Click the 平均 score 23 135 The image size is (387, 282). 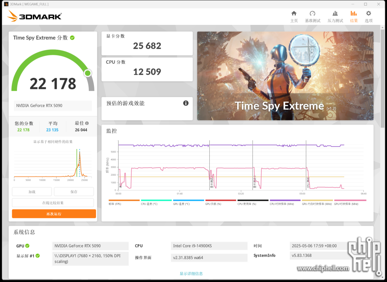(x=52, y=130)
